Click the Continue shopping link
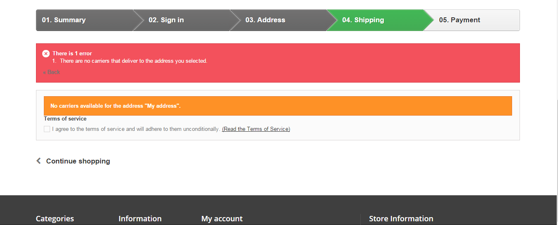The width and height of the screenshot is (558, 225). pos(78,161)
